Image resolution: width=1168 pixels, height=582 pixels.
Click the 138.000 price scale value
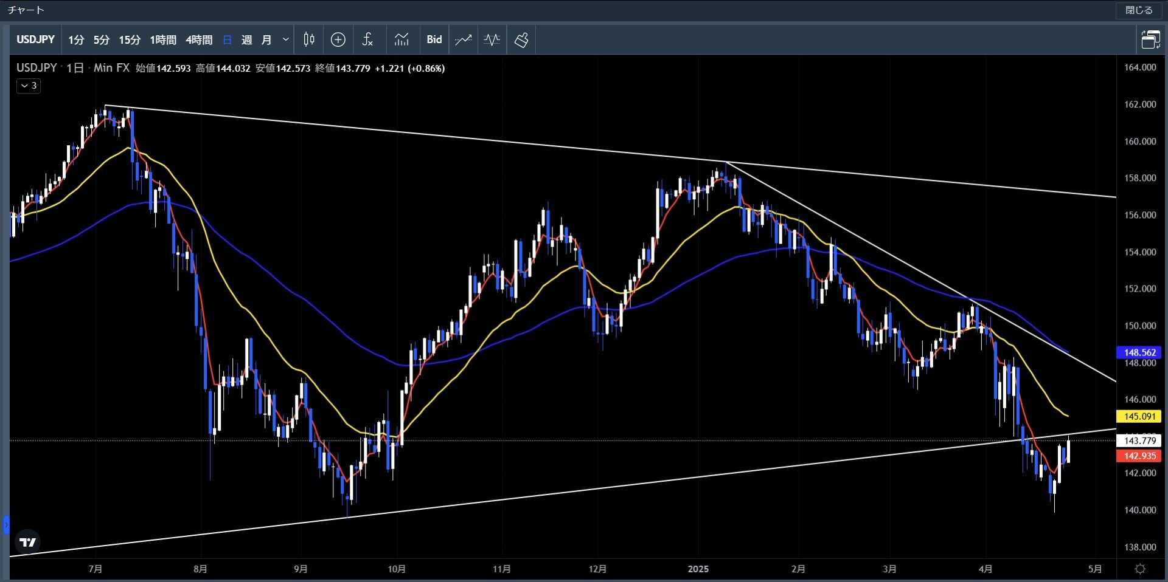pos(1140,547)
